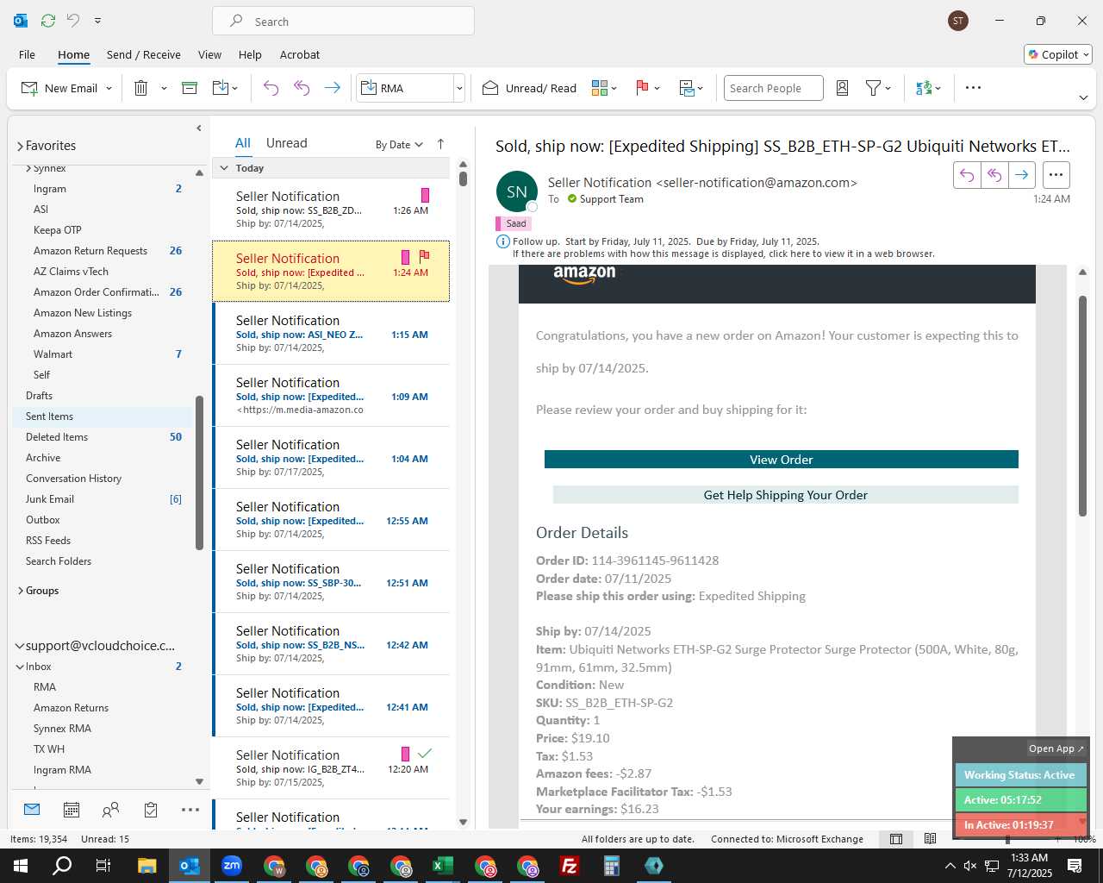Screen dimensions: 1103x883
Task: Reverse sort order arrow in message list
Action: point(440,144)
